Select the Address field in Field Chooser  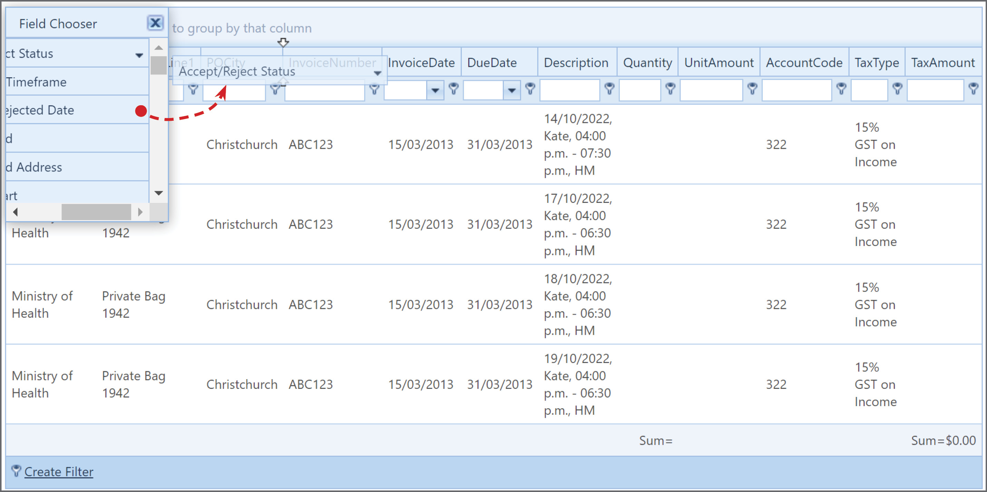tap(77, 167)
